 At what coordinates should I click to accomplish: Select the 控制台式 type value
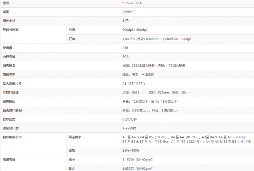click(x=129, y=12)
